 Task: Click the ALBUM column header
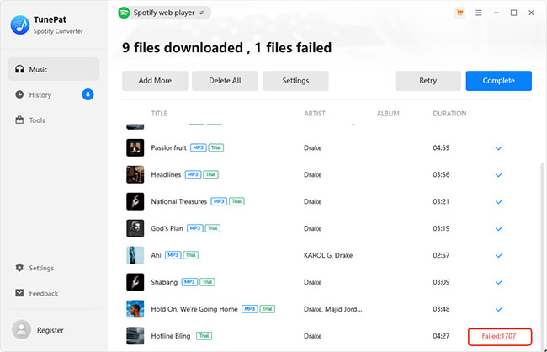[388, 114]
